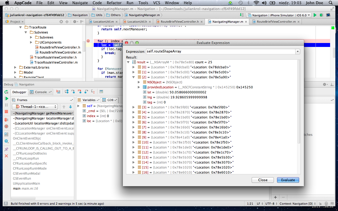Click the UTF-8 encoding in status bar
This screenshot has height=211, width=338.
pos(271,204)
